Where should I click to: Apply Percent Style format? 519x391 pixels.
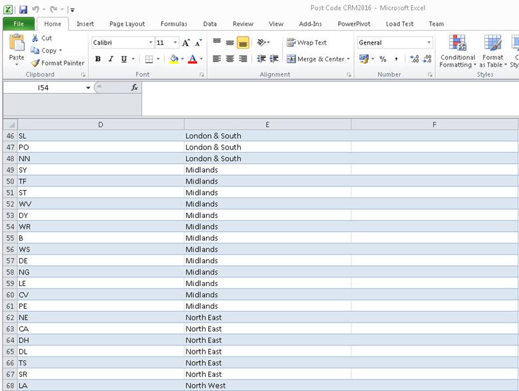pyautogui.click(x=383, y=59)
